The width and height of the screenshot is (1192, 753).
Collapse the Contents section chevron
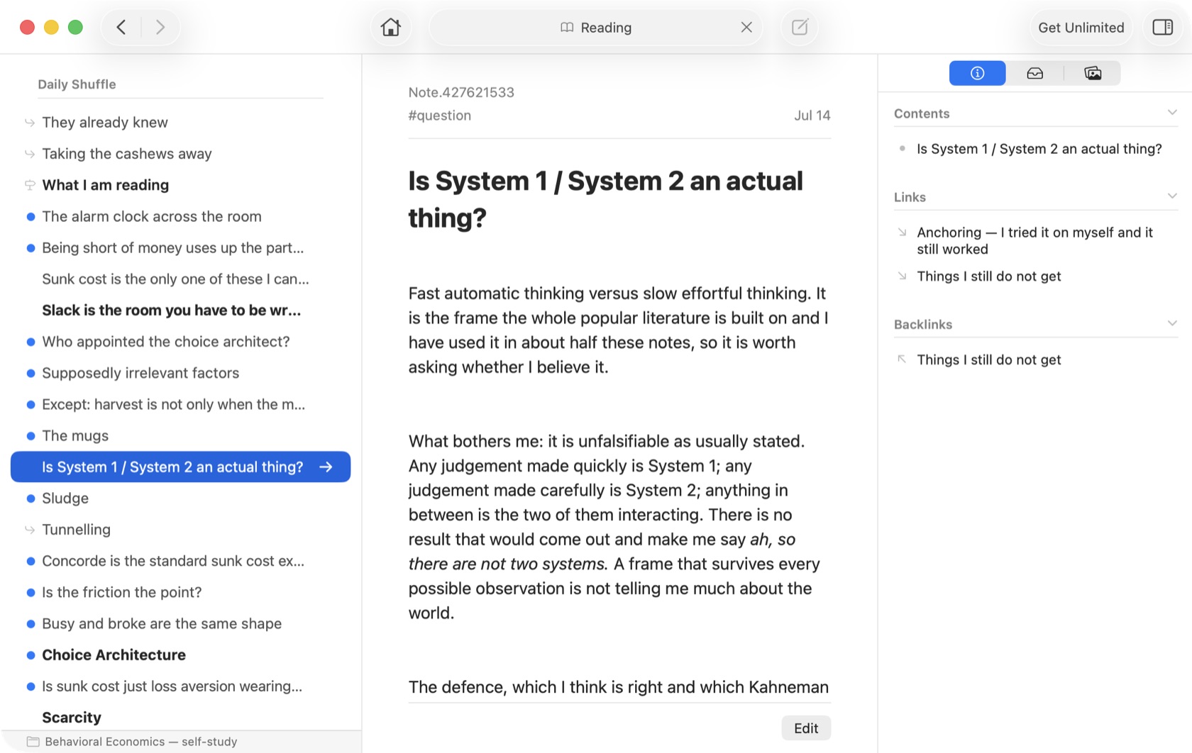tap(1172, 113)
